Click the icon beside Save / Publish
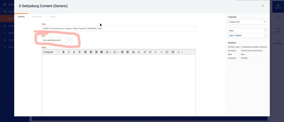284x122 pixels. click(x=265, y=35)
